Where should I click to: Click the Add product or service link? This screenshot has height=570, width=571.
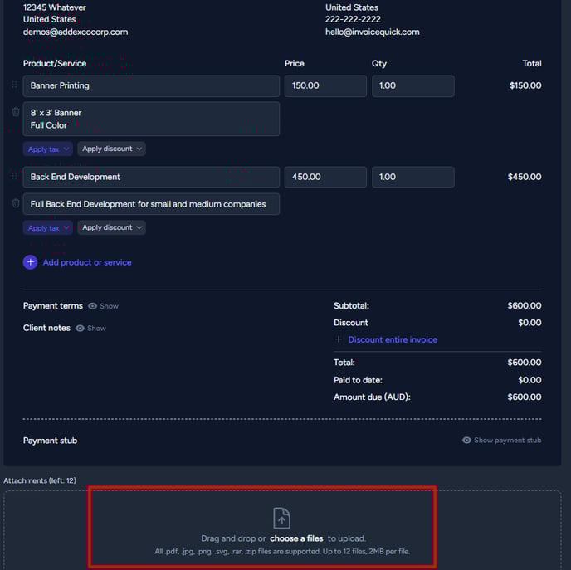[87, 262]
